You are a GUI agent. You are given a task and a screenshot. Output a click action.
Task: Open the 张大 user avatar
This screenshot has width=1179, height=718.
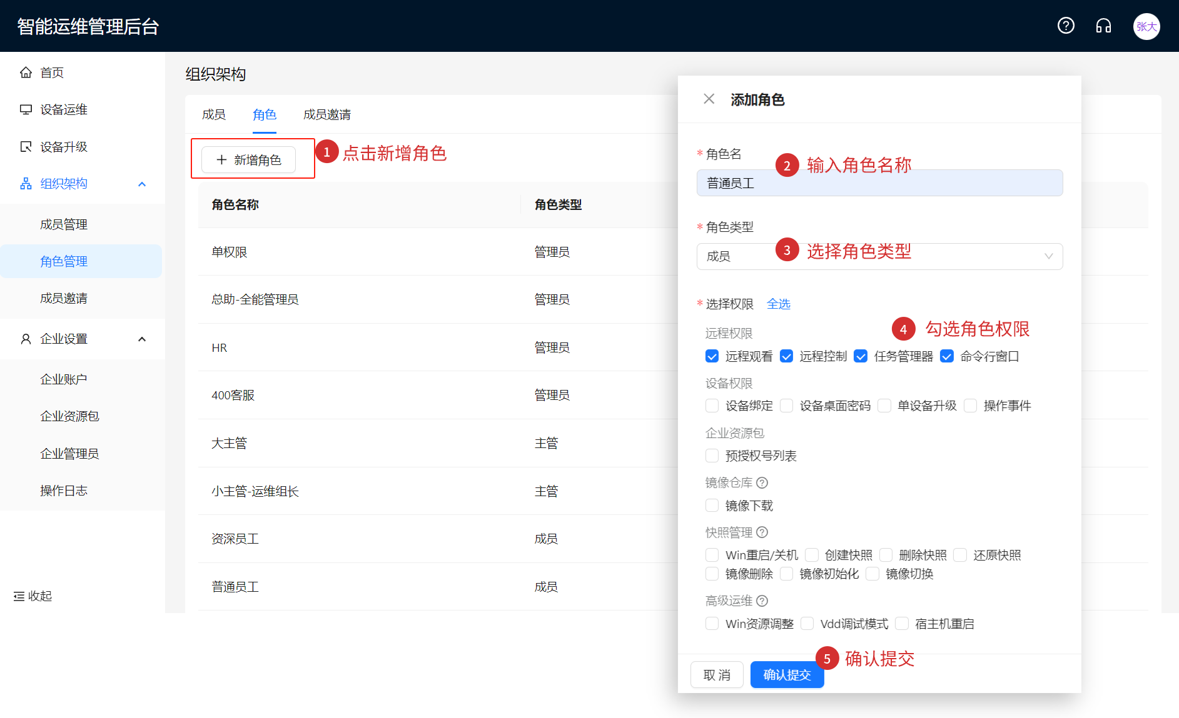tap(1146, 26)
